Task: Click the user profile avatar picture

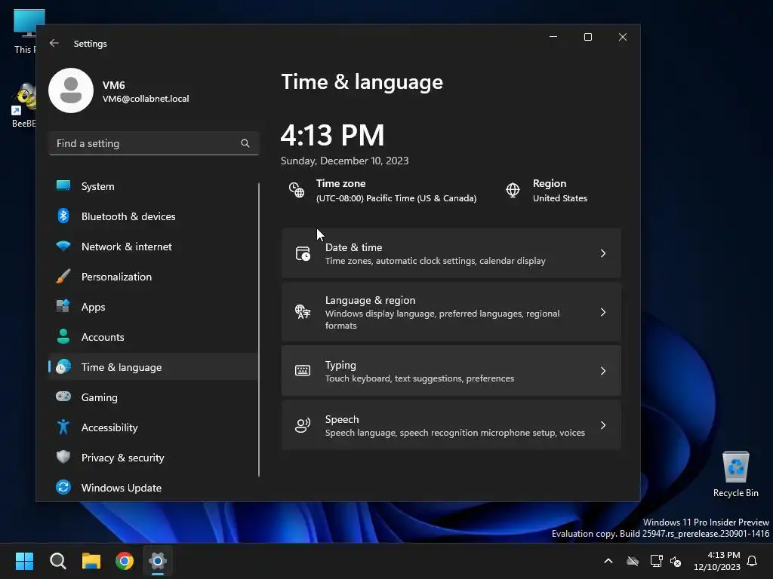Action: point(71,90)
